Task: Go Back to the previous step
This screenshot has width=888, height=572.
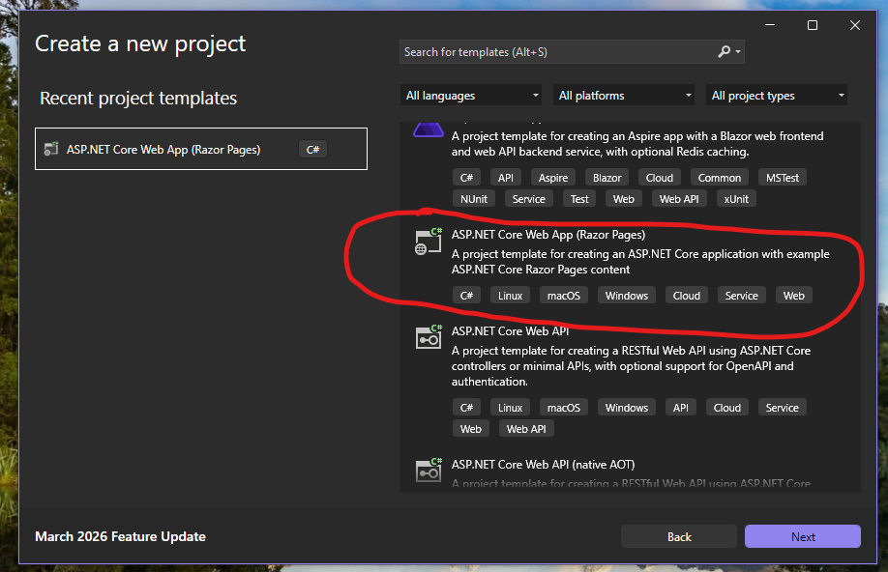Action: coord(679,537)
